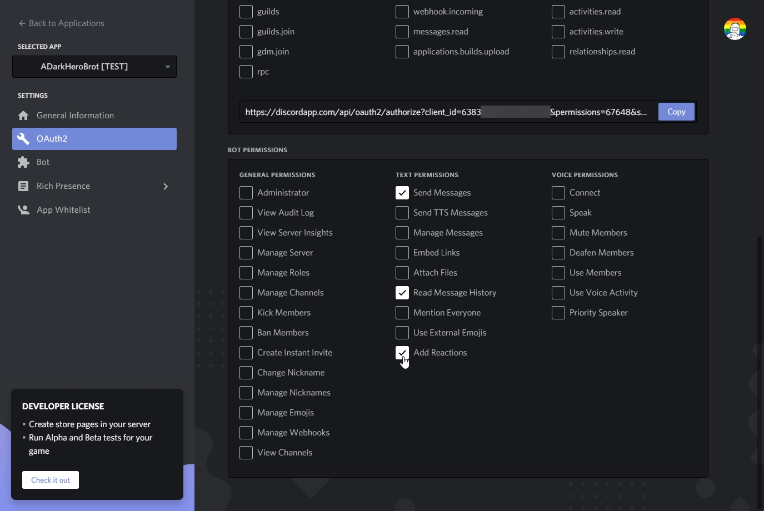Click the Check it out button
The height and width of the screenshot is (511, 764).
pos(51,480)
